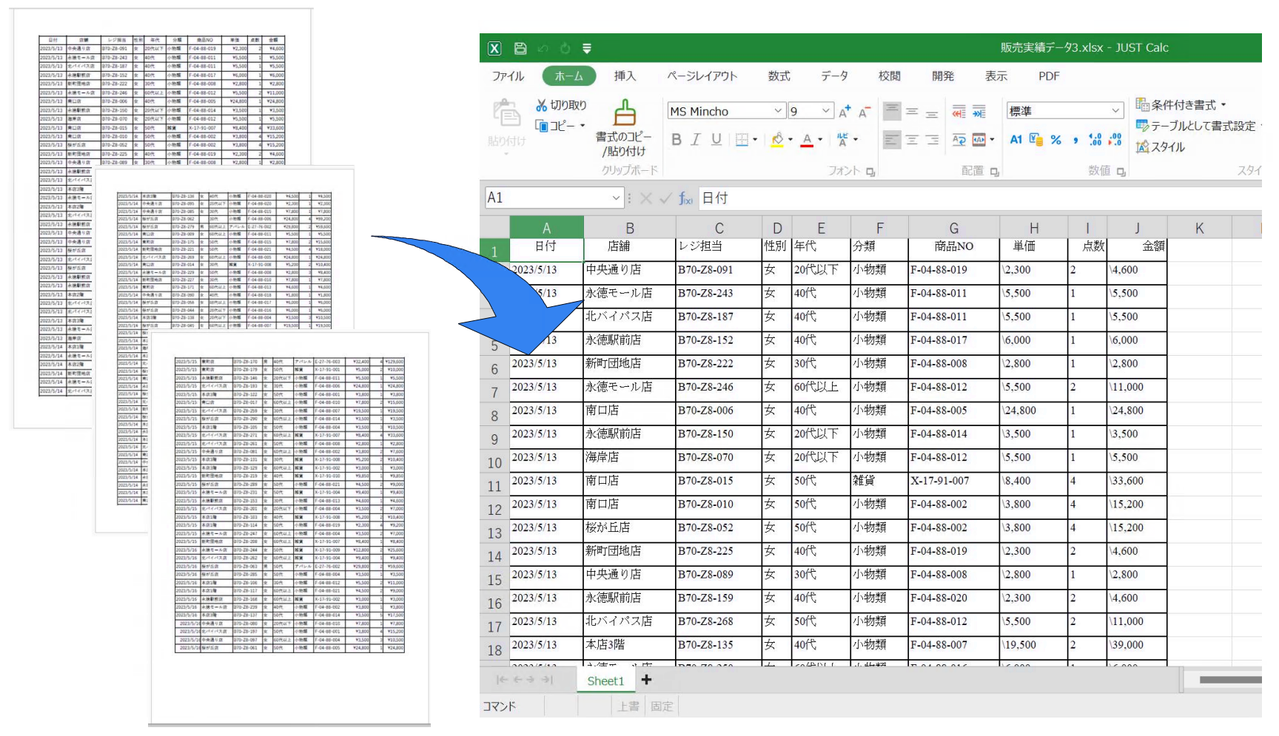Viewport: 1279px width, 736px height.
Task: Apply percent style number format
Action: click(x=1056, y=140)
